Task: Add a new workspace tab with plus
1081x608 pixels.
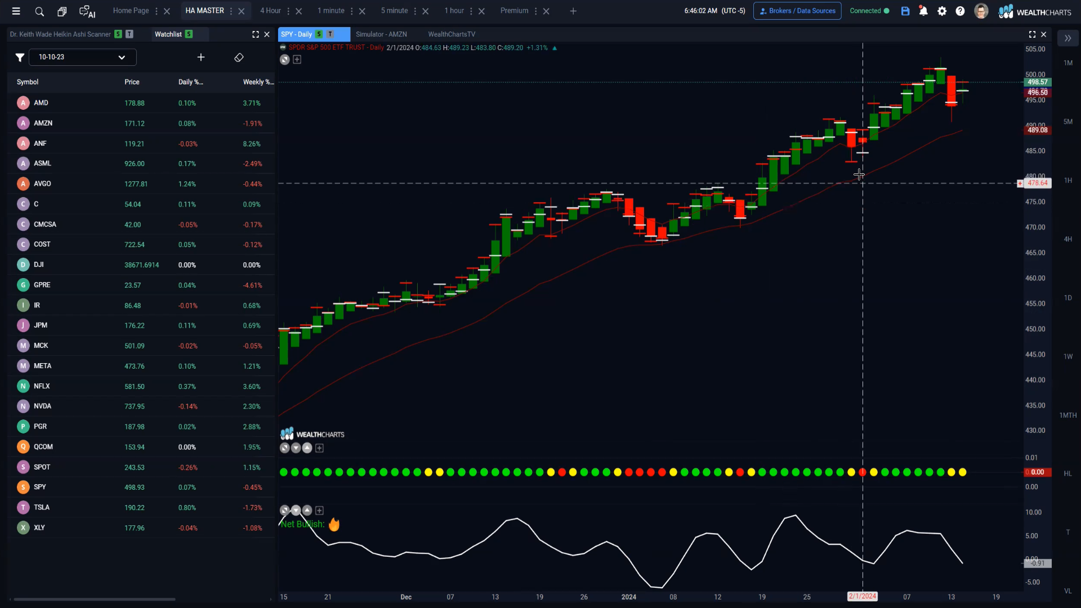Action: click(x=573, y=11)
